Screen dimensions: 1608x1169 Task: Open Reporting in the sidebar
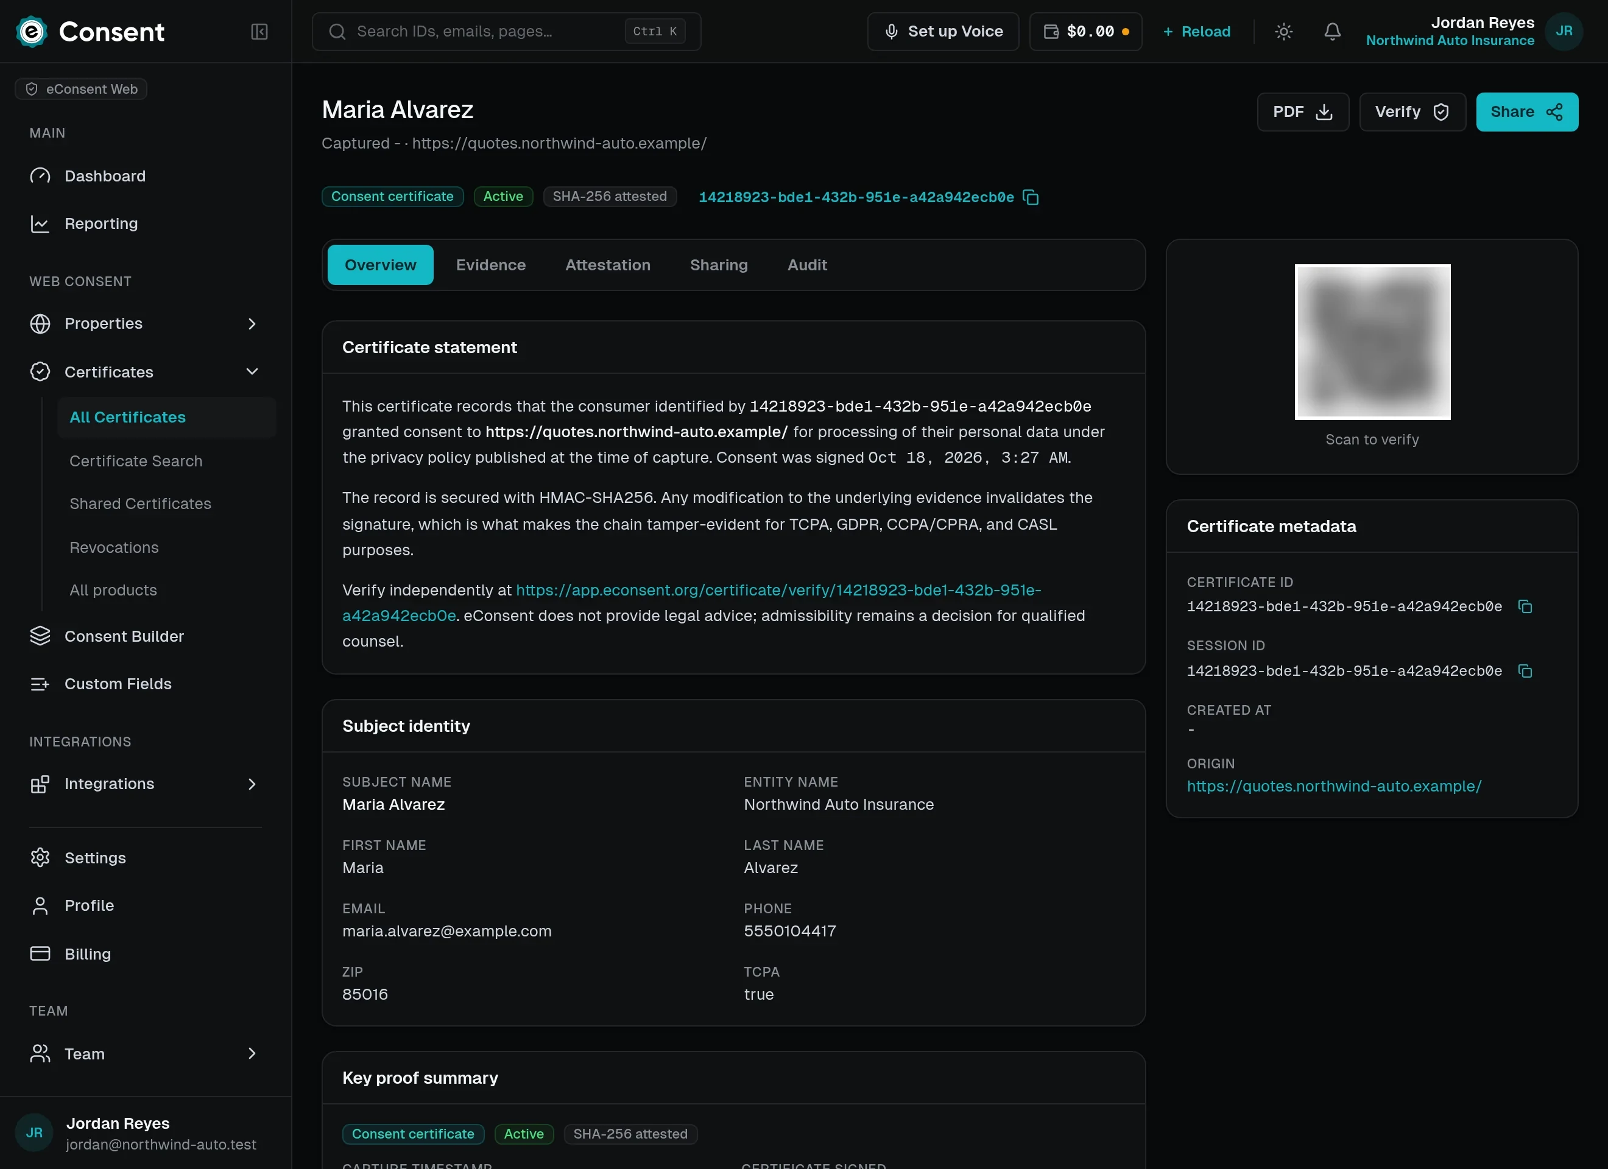[146, 224]
